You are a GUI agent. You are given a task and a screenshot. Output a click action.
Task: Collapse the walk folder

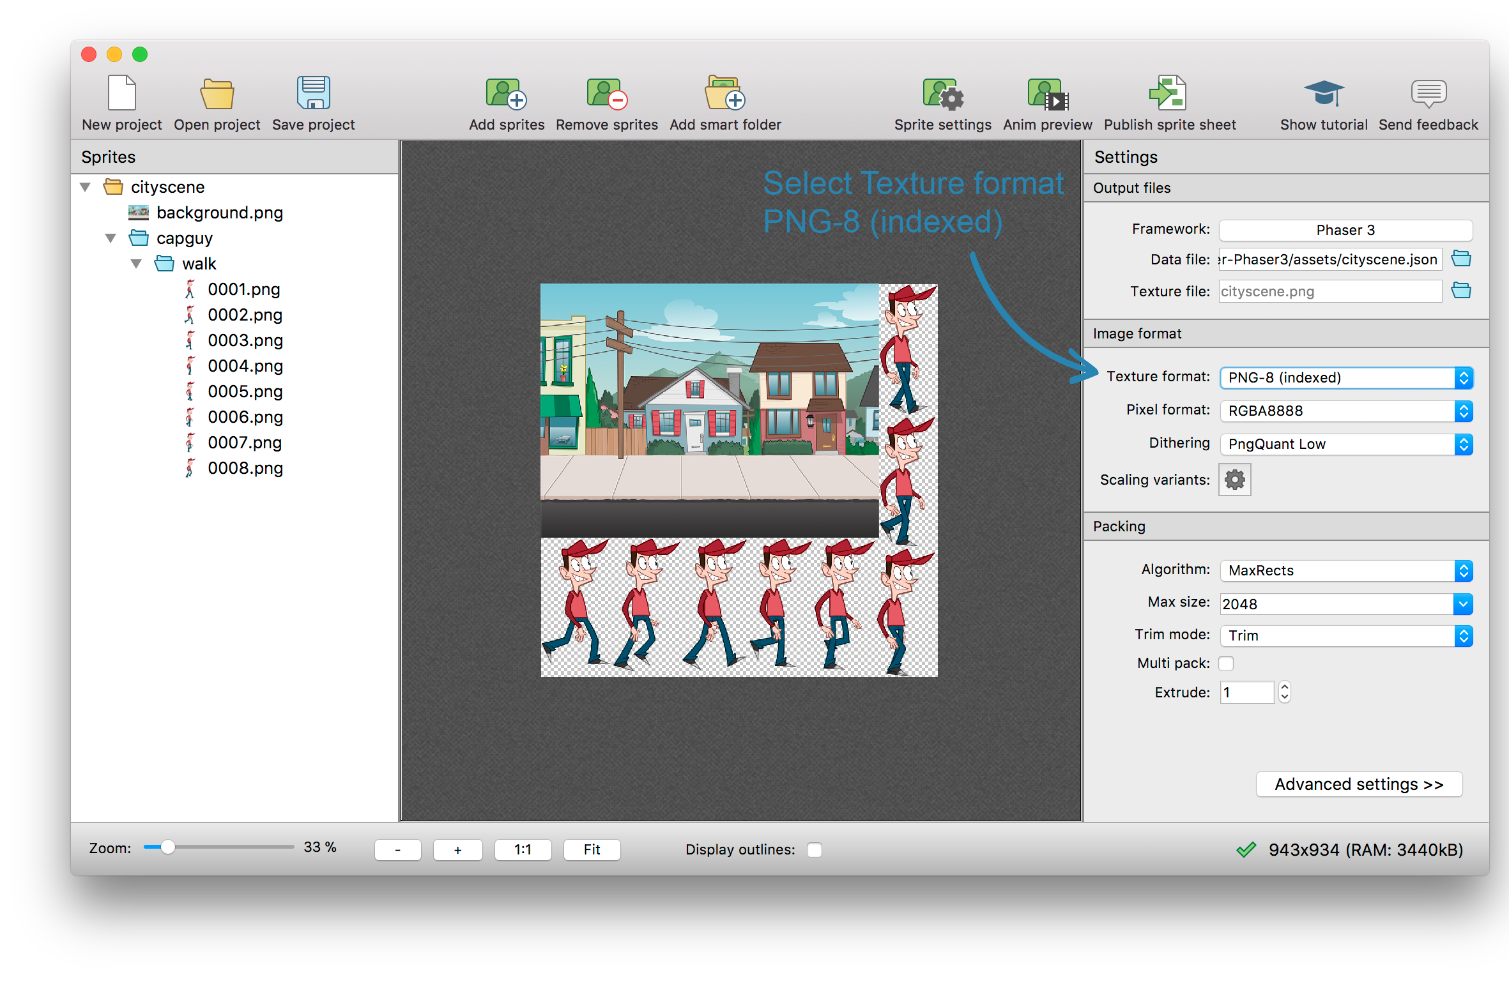click(135, 263)
